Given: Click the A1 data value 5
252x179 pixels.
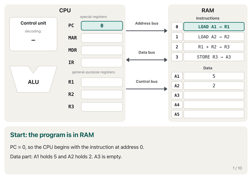Looking at the screenshot, I should pyautogui.click(x=214, y=76).
